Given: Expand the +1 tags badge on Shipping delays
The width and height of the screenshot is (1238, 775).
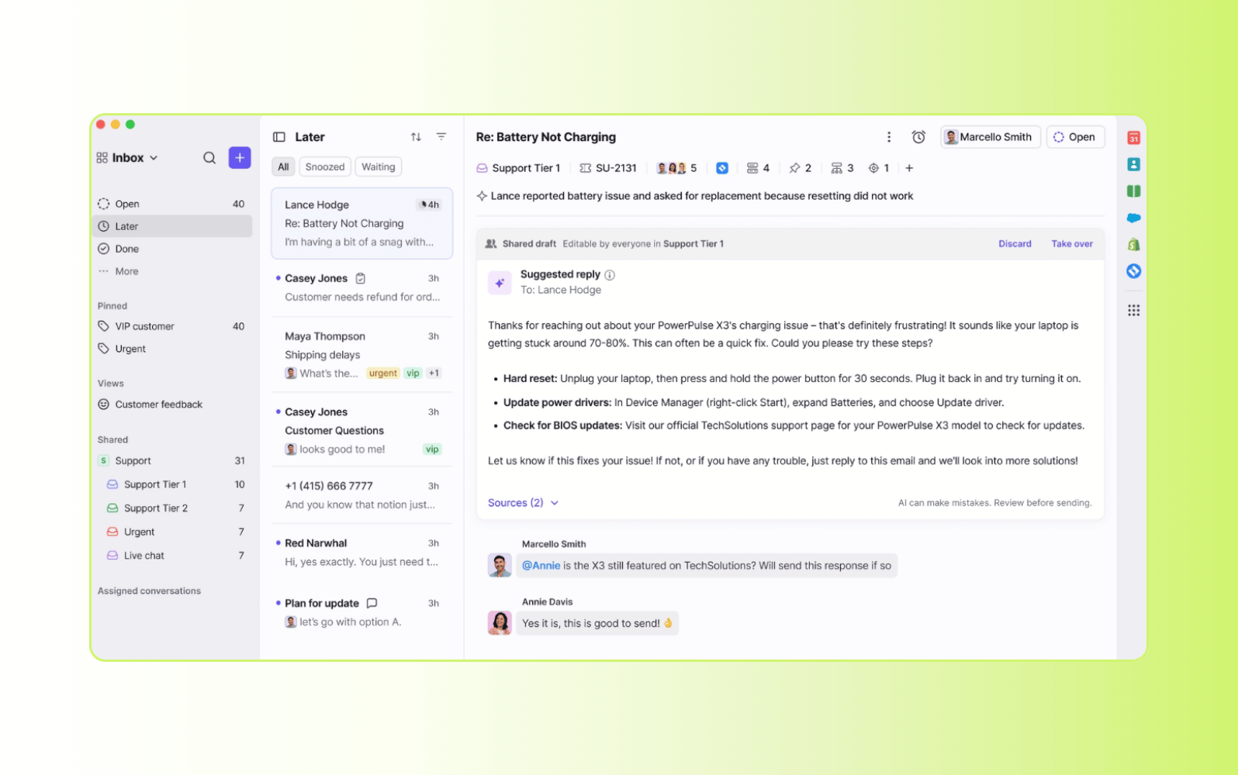Looking at the screenshot, I should [434, 374].
